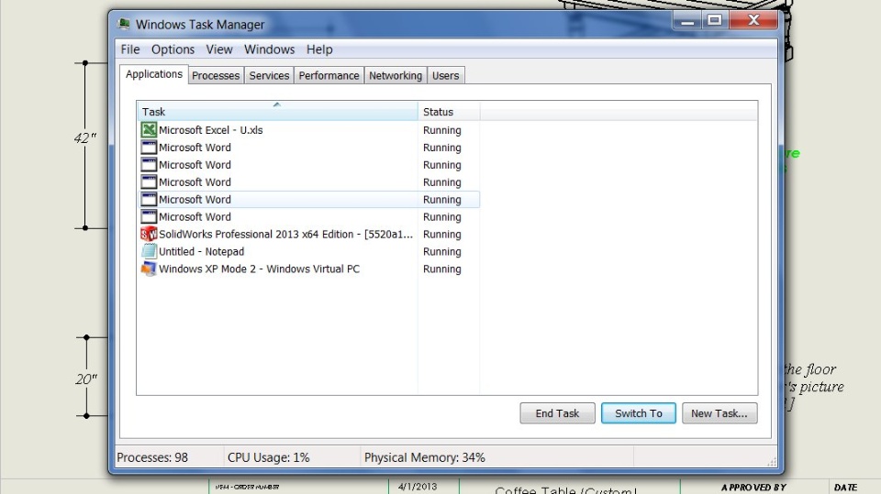The image size is (881, 494).
Task: Minimize the Task Manager window
Action: click(686, 21)
